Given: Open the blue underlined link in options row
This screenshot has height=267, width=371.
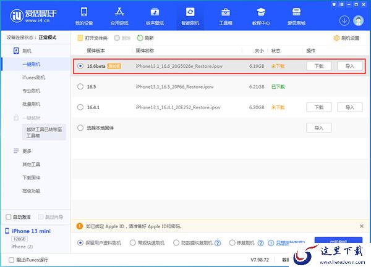Looking at the screenshot, I should pos(291,242).
